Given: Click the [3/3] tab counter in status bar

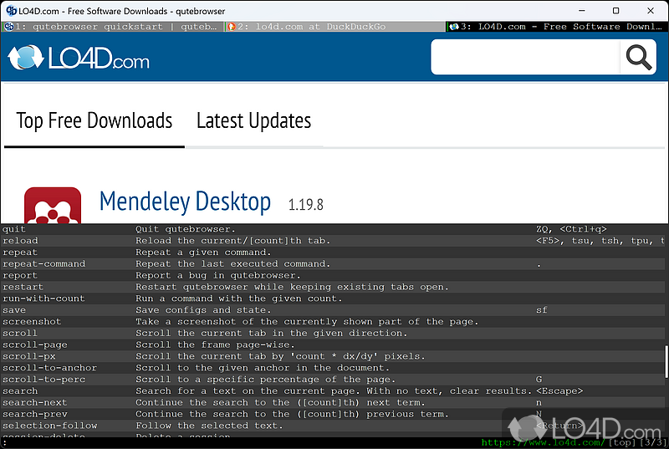Looking at the screenshot, I should tap(652, 443).
